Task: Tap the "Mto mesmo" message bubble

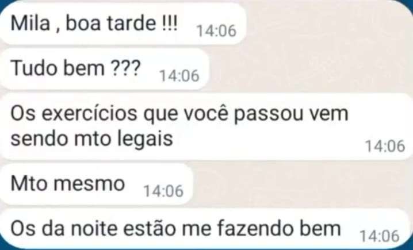Action: 97,184
